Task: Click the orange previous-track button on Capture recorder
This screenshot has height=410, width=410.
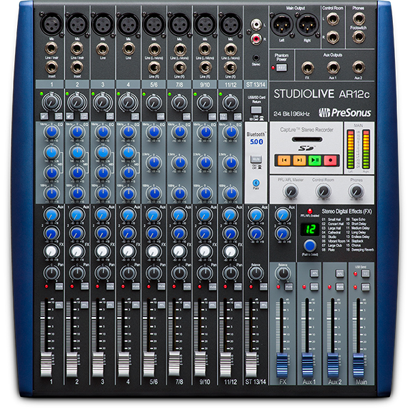Action: 284,160
